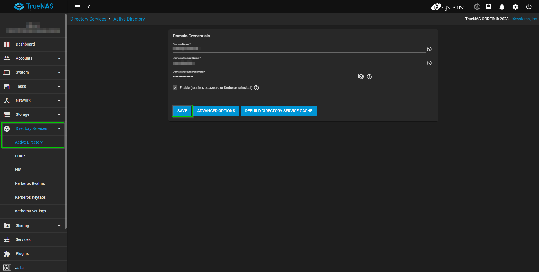
Task: Show help for Domain Account Name
Action: (429, 63)
